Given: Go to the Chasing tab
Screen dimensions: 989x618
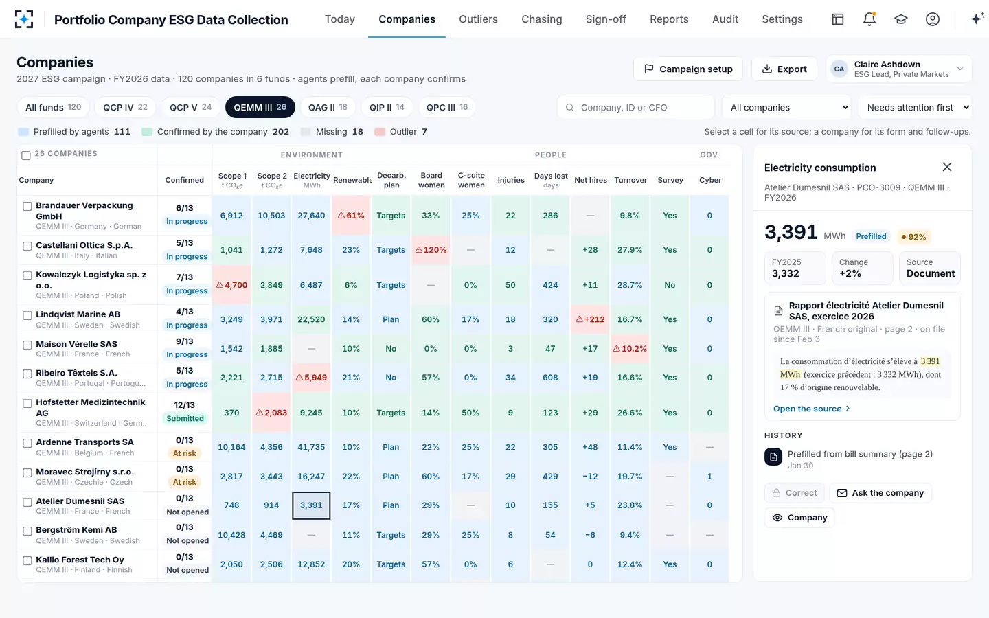Looking at the screenshot, I should [542, 19].
